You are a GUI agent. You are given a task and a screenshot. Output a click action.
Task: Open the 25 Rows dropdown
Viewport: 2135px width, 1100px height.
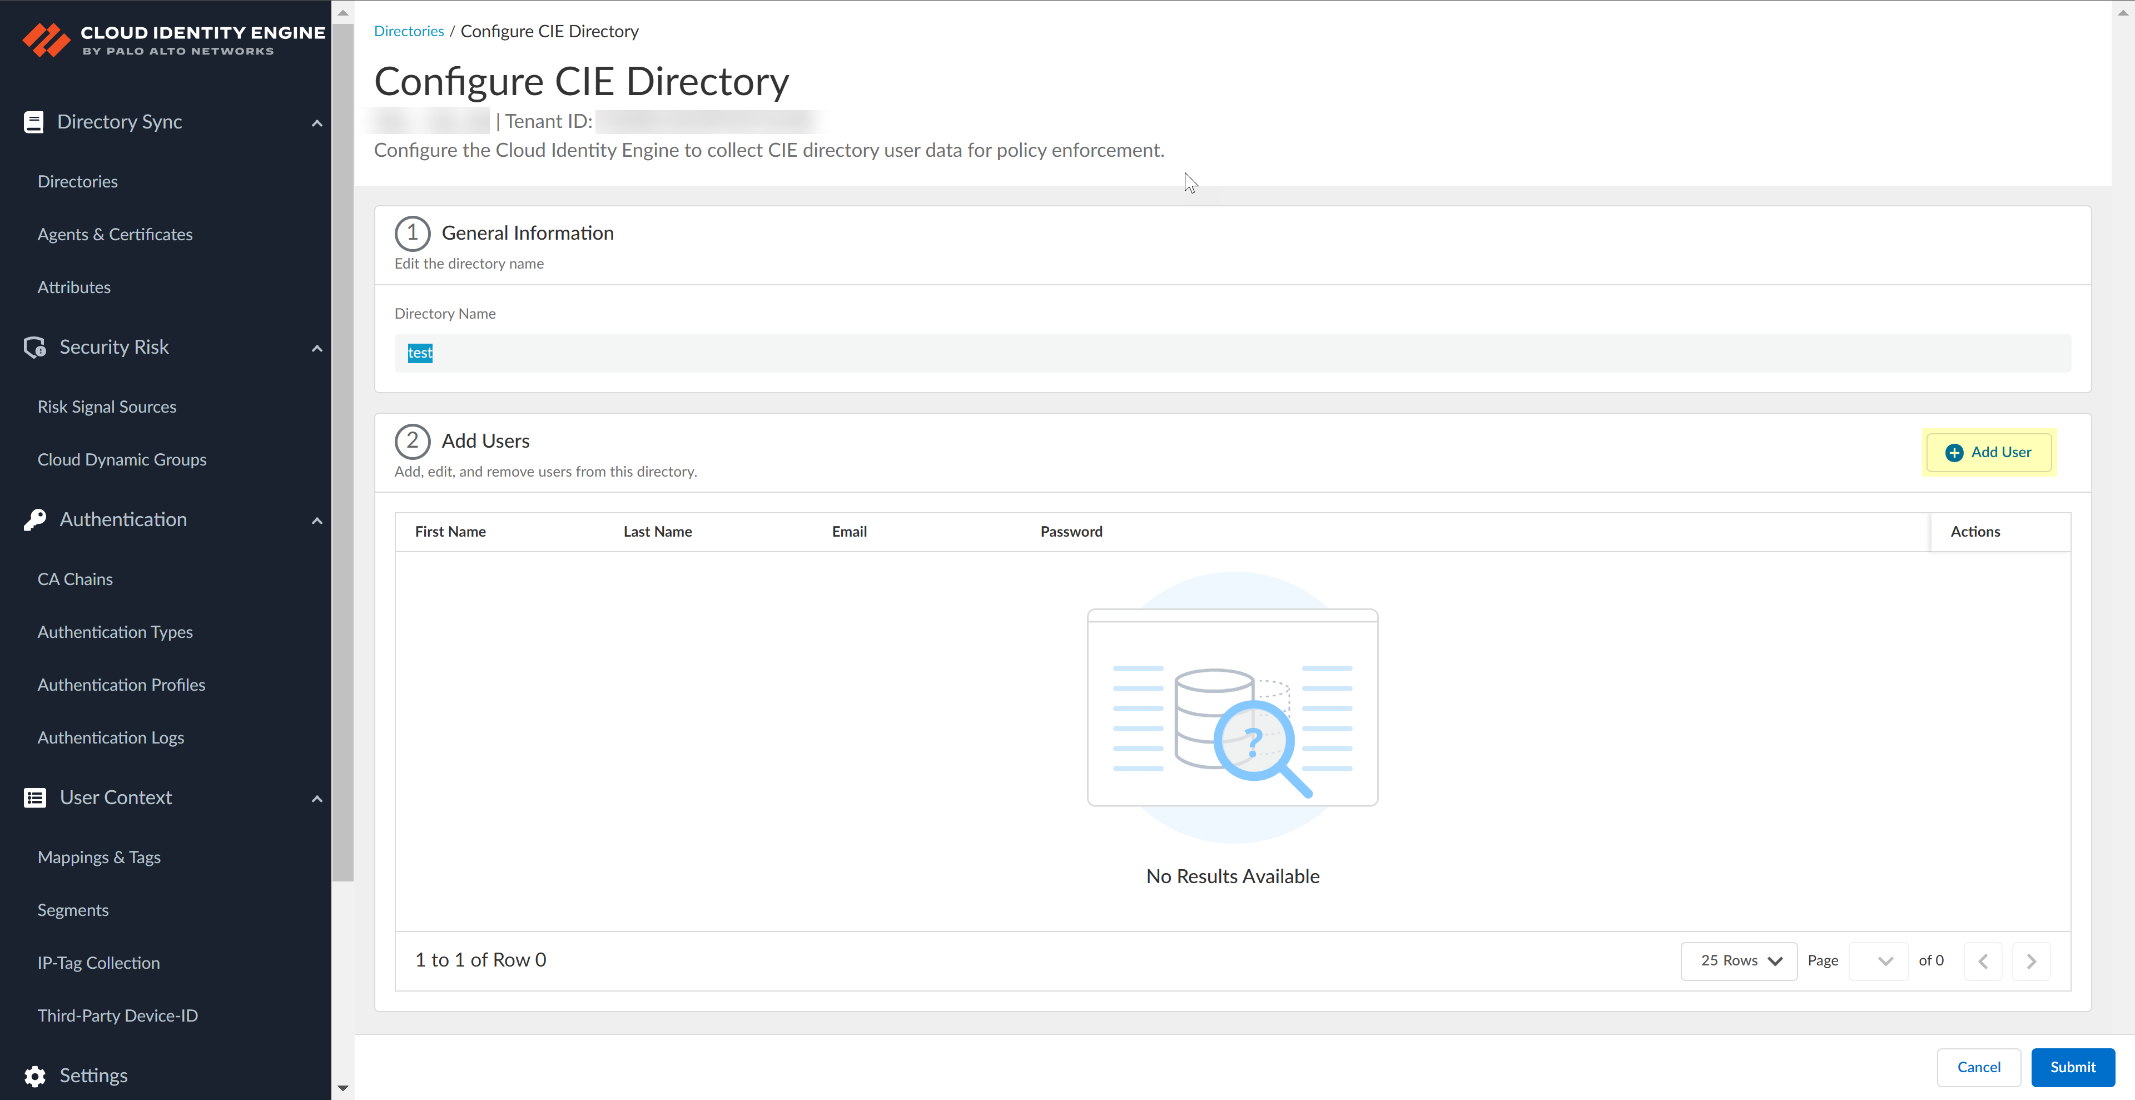pyautogui.click(x=1738, y=961)
